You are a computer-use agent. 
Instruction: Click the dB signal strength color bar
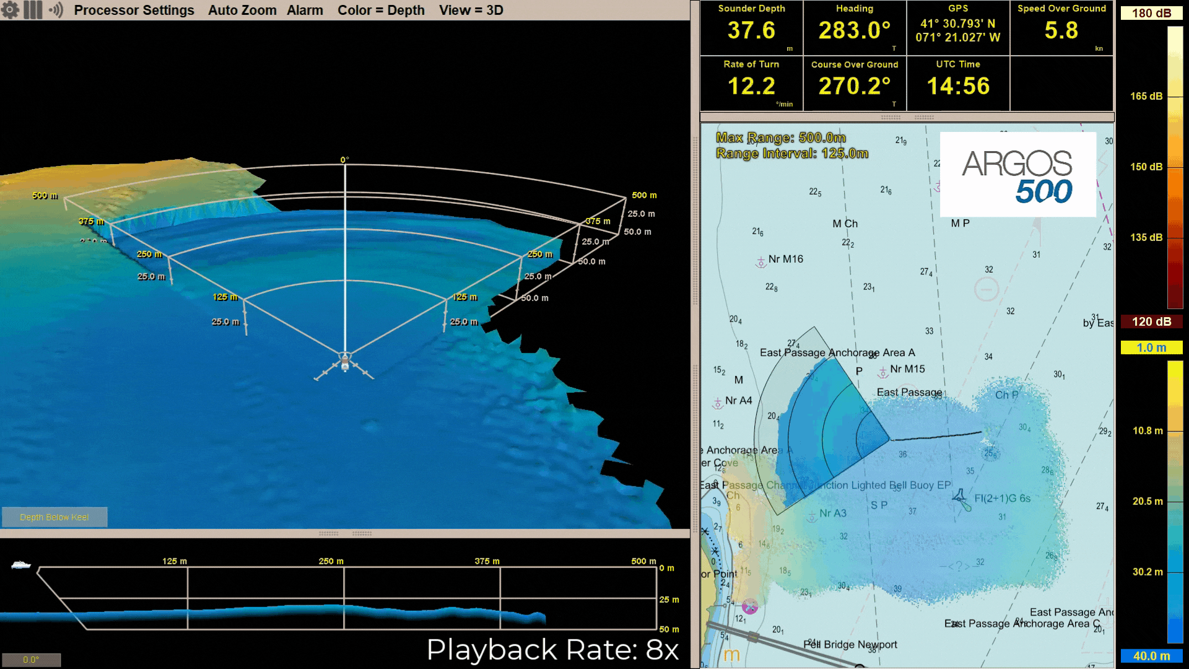[x=1175, y=167]
